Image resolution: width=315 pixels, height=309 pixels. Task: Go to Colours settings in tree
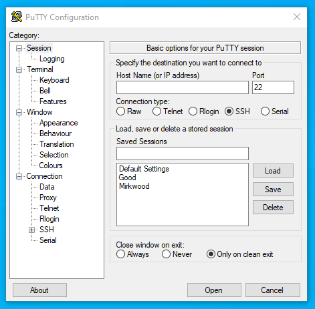pos(51,166)
